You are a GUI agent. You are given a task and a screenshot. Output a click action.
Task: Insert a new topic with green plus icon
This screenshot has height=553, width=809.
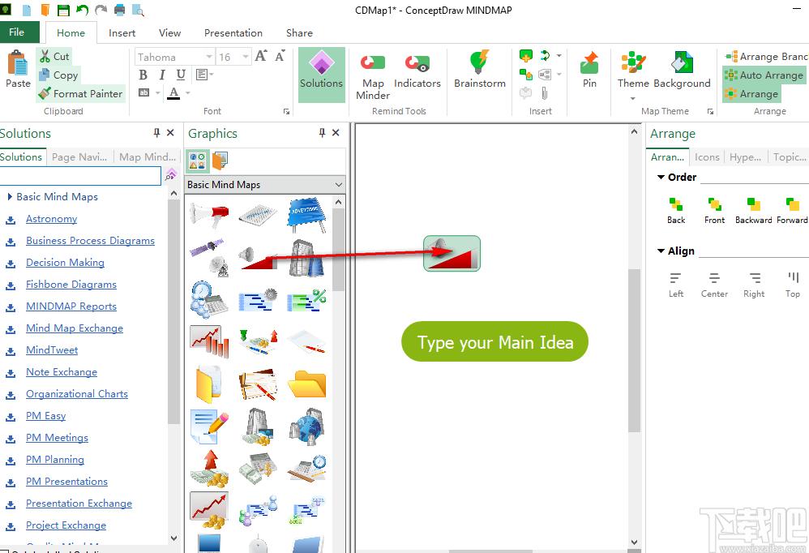pyautogui.click(x=526, y=56)
